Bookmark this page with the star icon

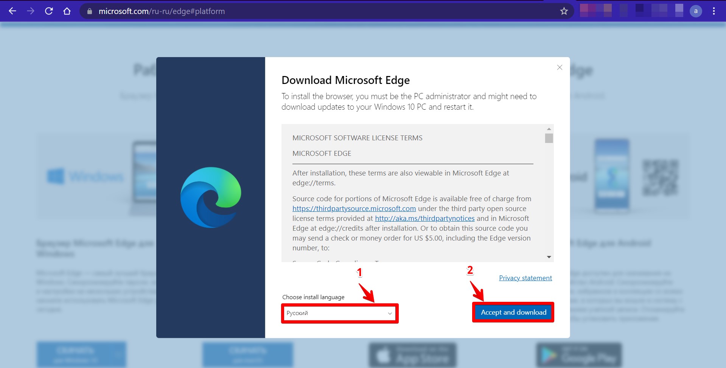pyautogui.click(x=564, y=11)
